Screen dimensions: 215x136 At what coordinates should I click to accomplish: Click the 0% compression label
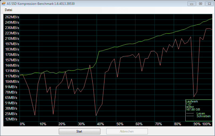tap(22, 124)
